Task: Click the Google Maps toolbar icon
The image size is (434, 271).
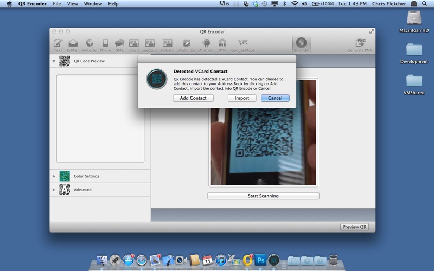Action: click(242, 43)
